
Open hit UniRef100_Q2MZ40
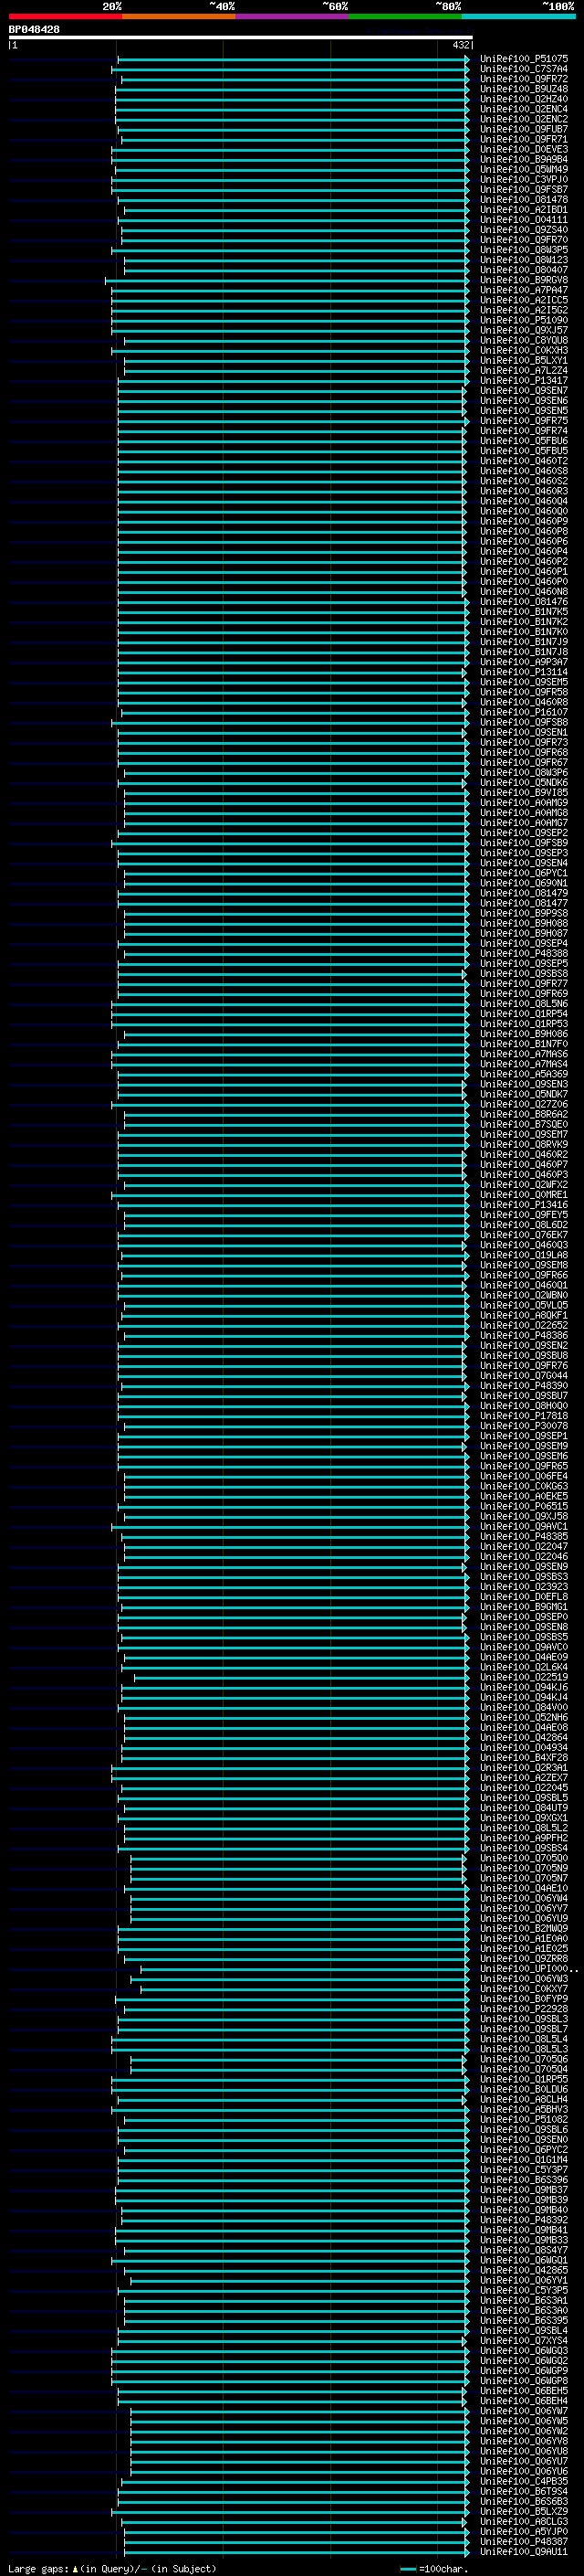[x=524, y=99]
